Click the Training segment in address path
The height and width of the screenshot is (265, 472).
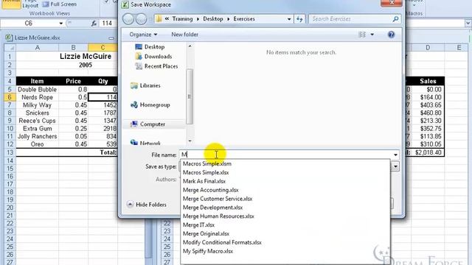coord(182,19)
